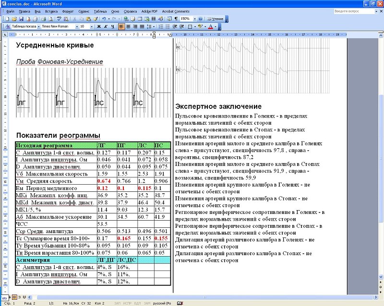This screenshot has height=306, width=384.
Task: Create a new blank document
Action: pyautogui.click(x=7, y=19)
